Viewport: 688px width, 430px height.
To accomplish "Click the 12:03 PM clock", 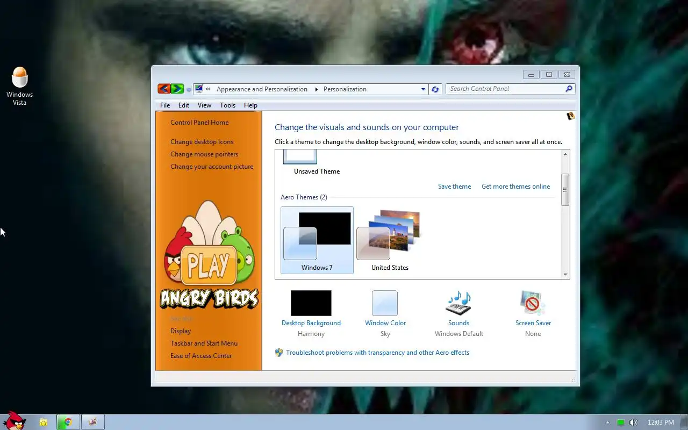I will [661, 422].
